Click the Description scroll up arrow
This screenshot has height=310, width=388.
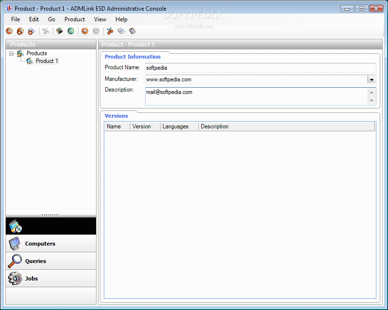[372, 93]
